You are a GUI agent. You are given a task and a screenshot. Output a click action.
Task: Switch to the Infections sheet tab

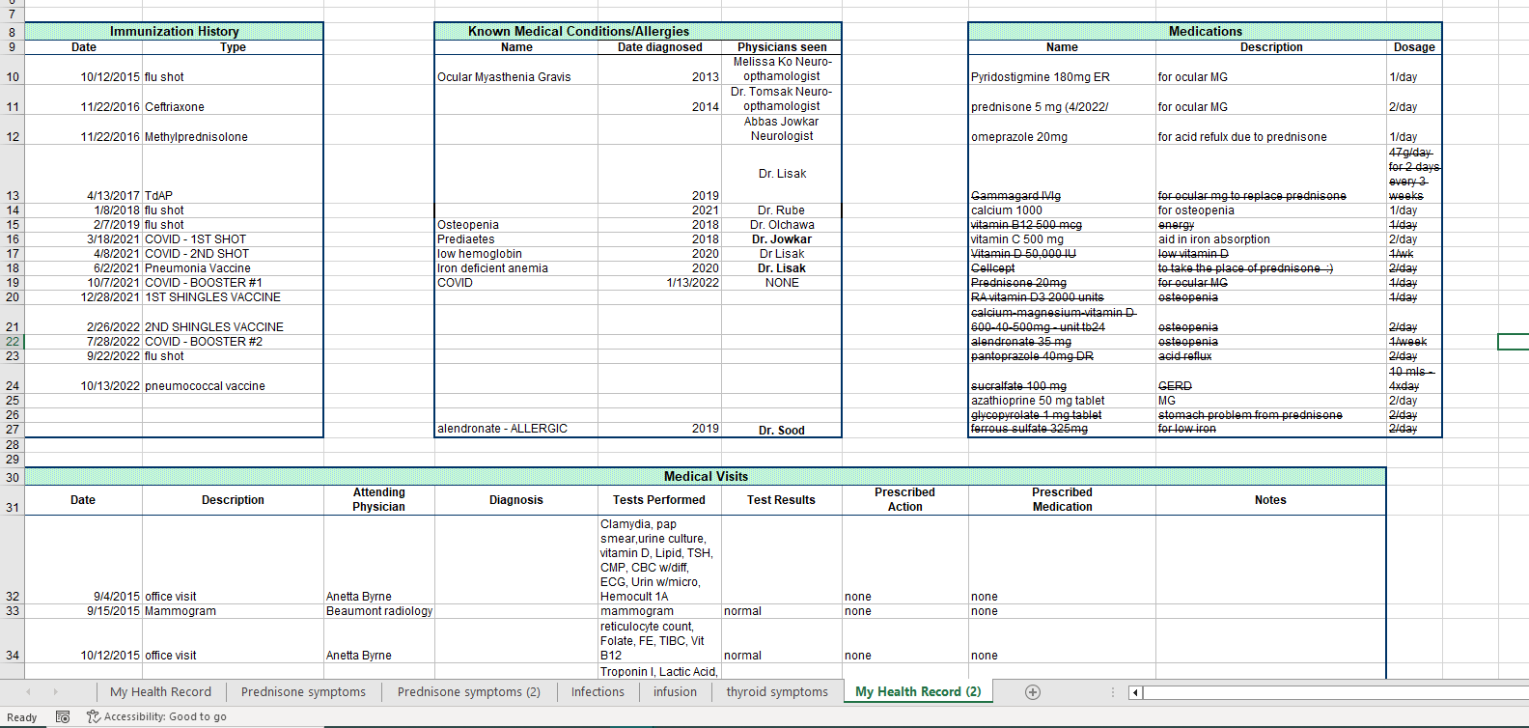(x=598, y=691)
